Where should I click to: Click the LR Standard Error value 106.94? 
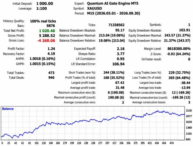click(x=119, y=64)
